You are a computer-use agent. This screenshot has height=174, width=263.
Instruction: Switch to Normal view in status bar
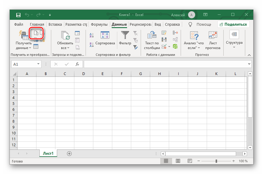[166, 161]
